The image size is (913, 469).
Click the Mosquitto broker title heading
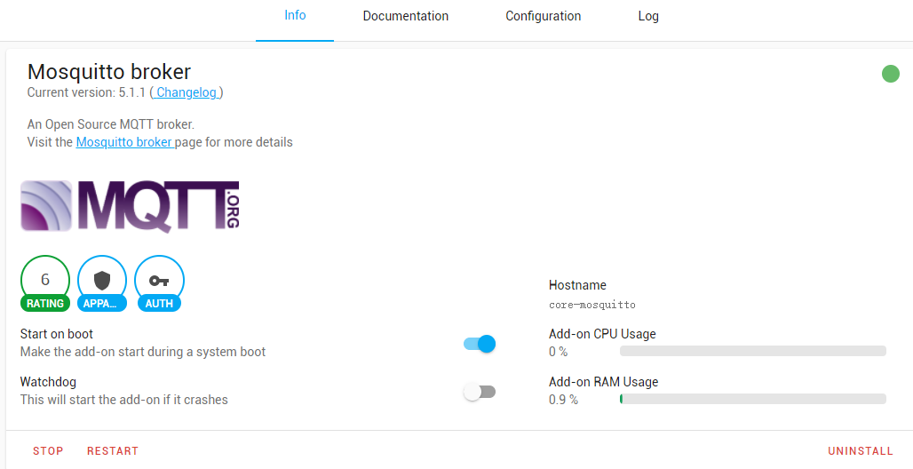click(109, 72)
